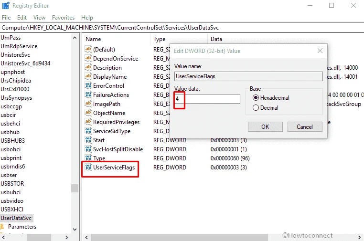This screenshot has height=241, width=364.
Task: Open the File menu
Action: [6, 18]
